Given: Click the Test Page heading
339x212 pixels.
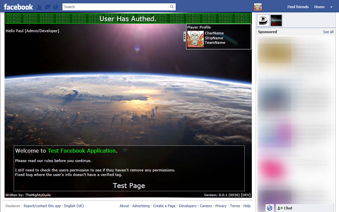Looking at the screenshot, I should [x=129, y=186].
